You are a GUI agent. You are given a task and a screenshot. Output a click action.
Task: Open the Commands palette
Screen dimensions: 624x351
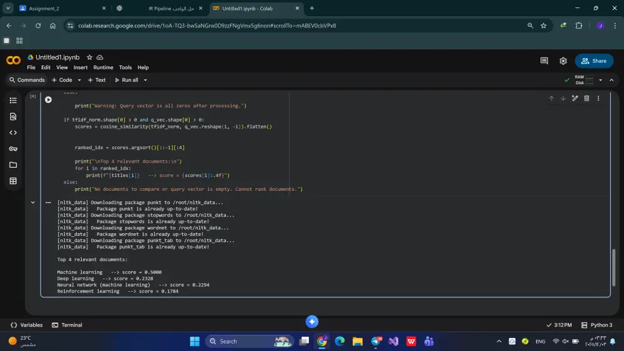coord(27,80)
